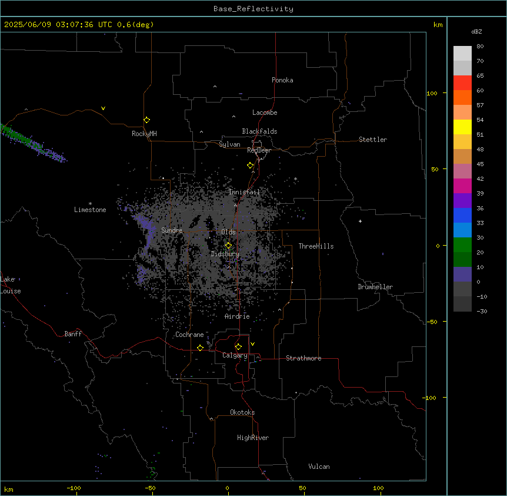
Task: Click the Stettler label
Action: [x=373, y=140]
